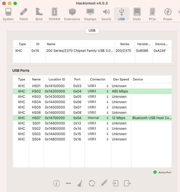180x192 pixels.
Task: Open the connector dropdown for HS05
Action: [98, 107]
